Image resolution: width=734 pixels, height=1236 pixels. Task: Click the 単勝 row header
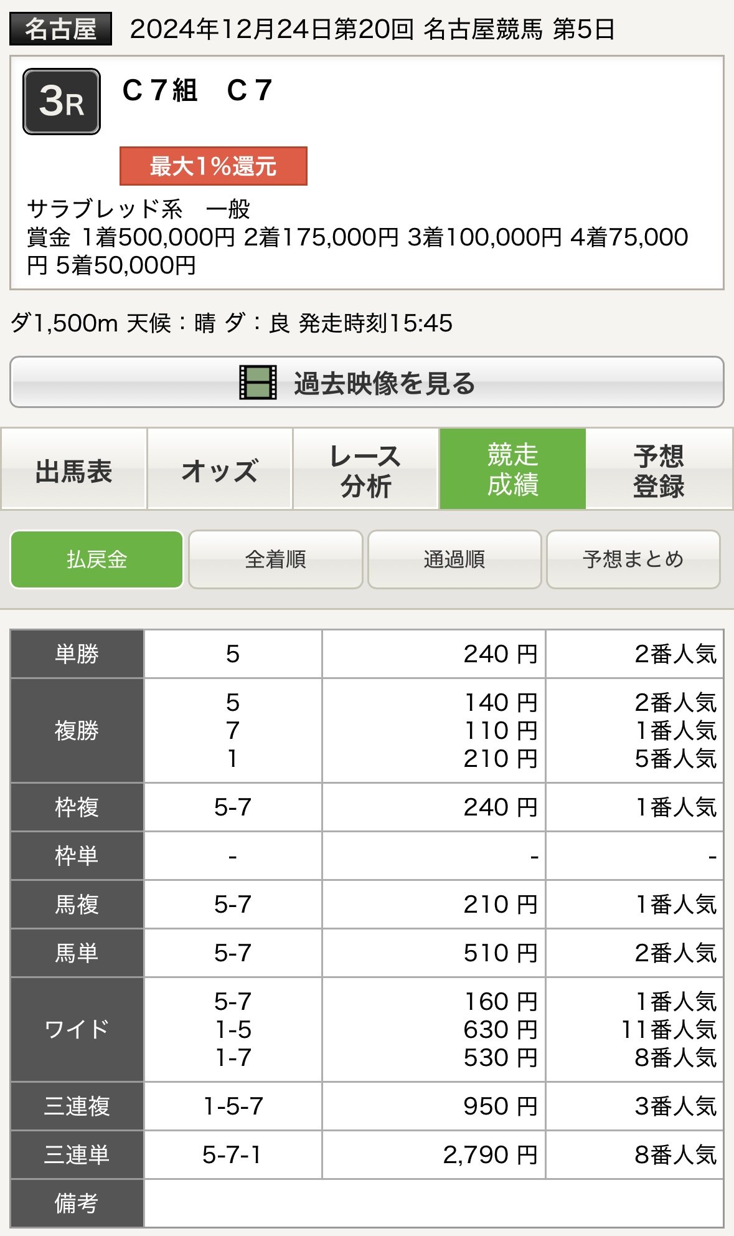click(x=77, y=654)
